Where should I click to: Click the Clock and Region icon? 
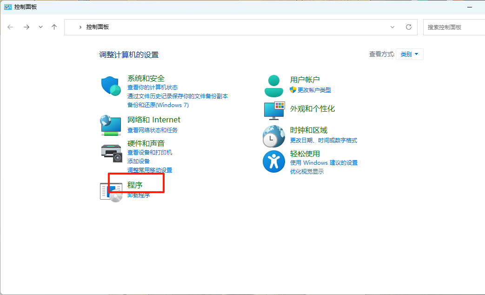tap(273, 136)
